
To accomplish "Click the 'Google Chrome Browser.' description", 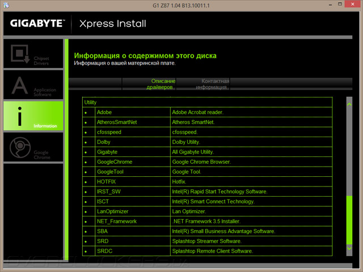I will point(201,162).
